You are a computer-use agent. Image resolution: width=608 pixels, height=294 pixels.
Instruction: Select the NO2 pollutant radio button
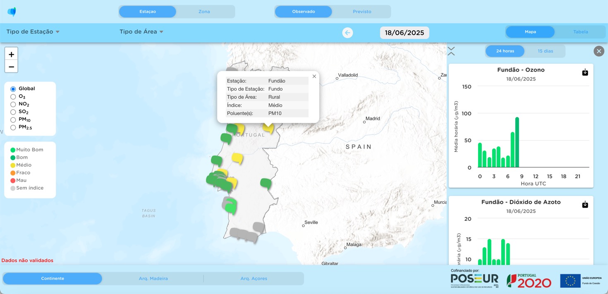13,104
